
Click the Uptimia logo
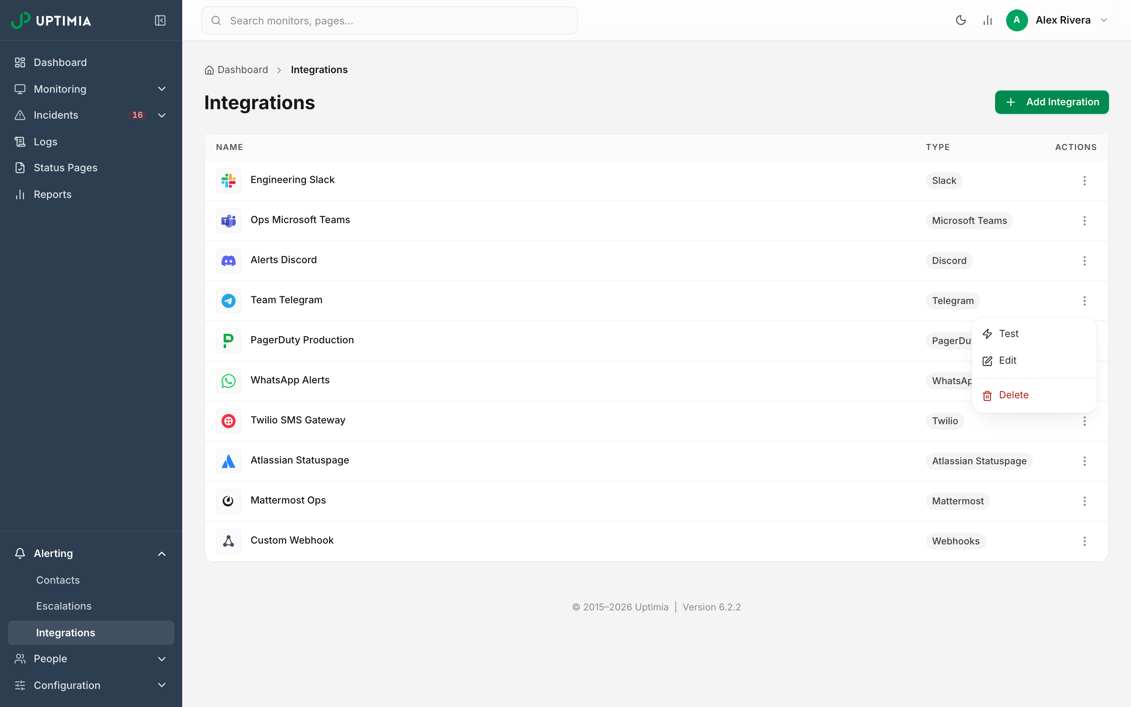click(51, 20)
